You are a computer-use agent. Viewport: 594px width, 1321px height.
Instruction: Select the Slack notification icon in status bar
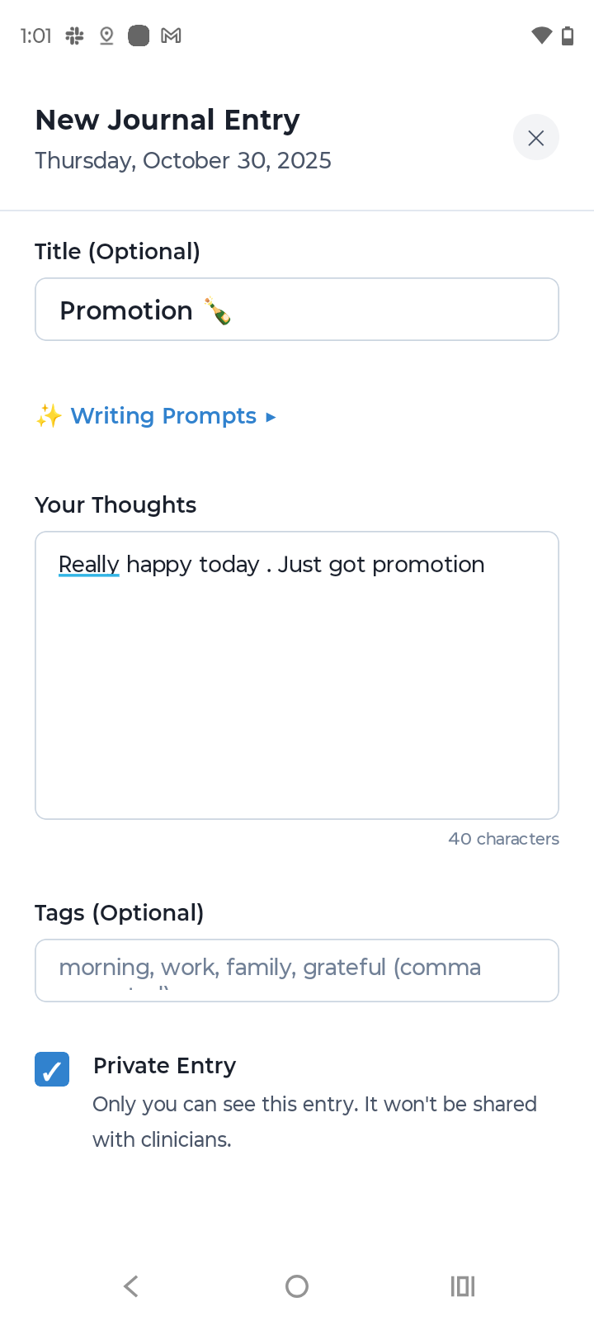(x=73, y=36)
